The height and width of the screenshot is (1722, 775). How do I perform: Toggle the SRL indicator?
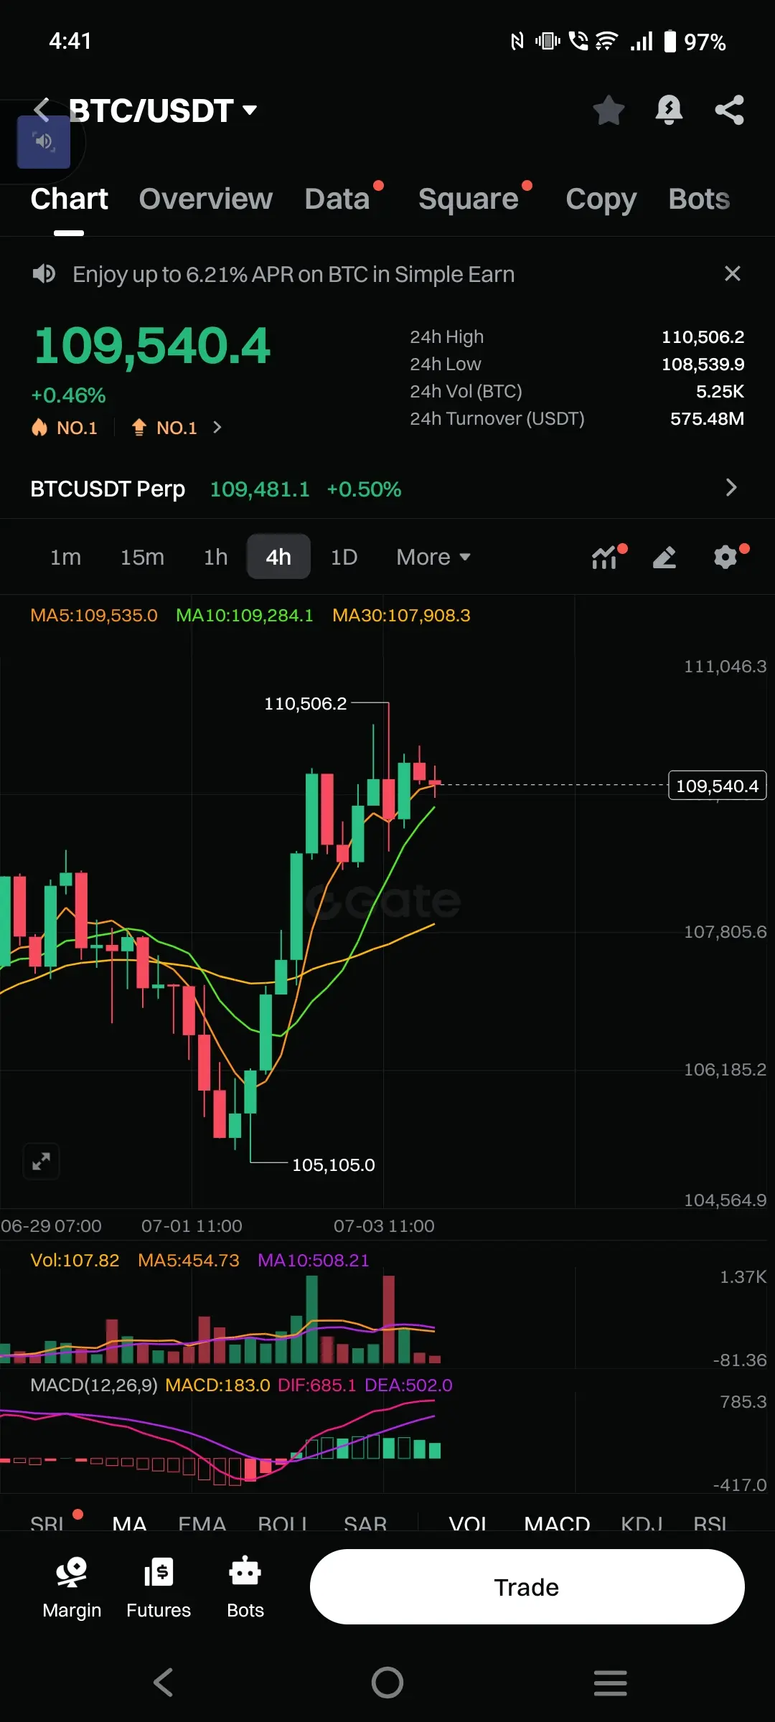[48, 1523]
